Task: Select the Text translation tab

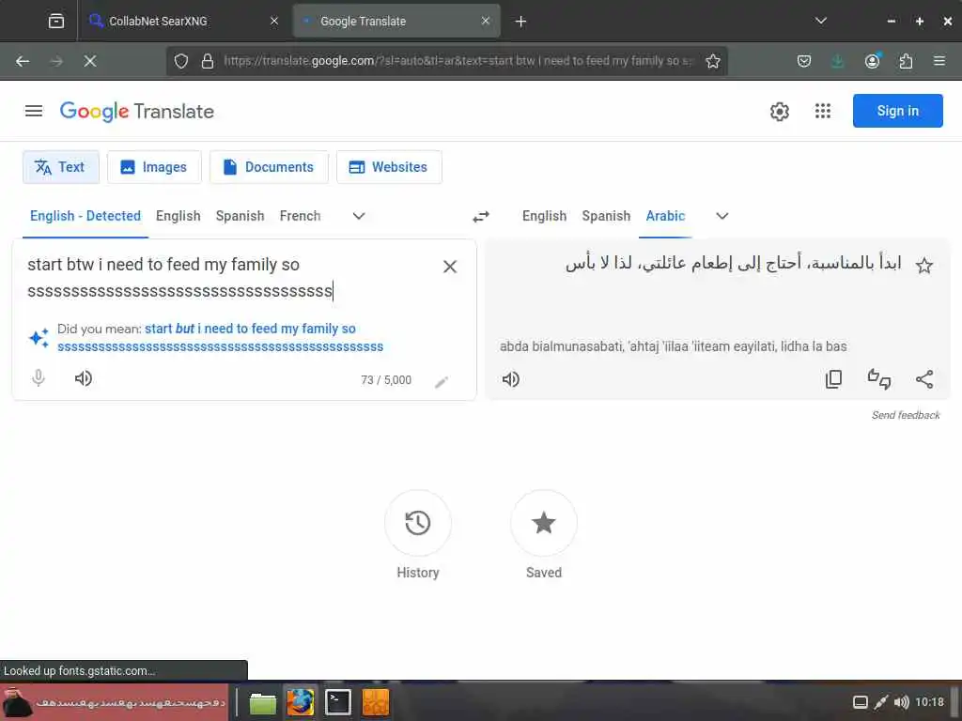Action: 61,167
